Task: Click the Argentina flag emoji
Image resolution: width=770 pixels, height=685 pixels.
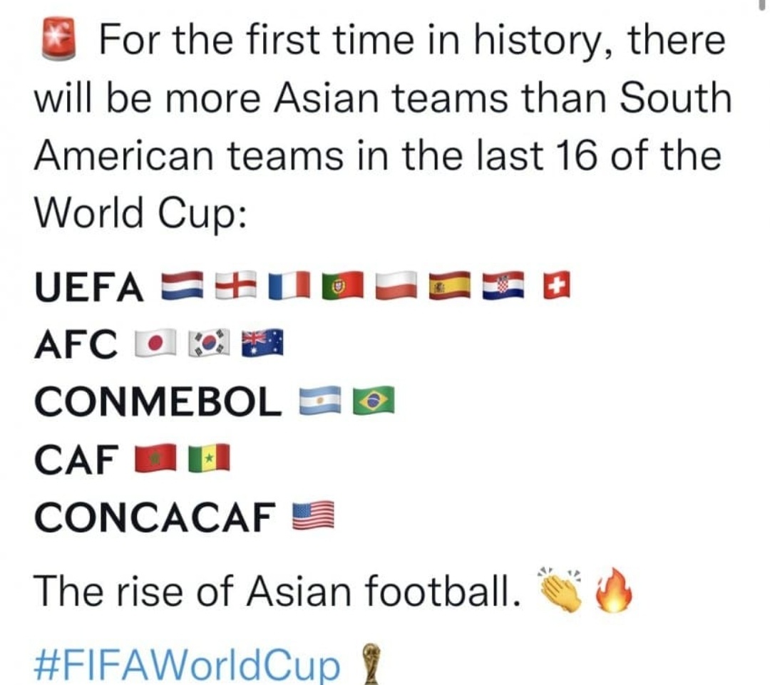Action: tap(320, 401)
